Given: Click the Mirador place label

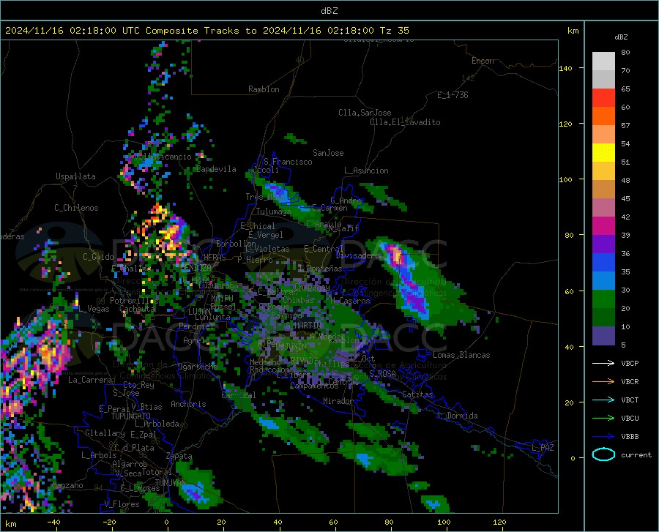Looking at the screenshot, I should coord(338,401).
